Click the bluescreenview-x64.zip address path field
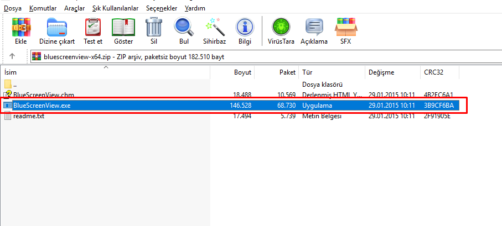This screenshot has width=502, height=226. pos(266,57)
